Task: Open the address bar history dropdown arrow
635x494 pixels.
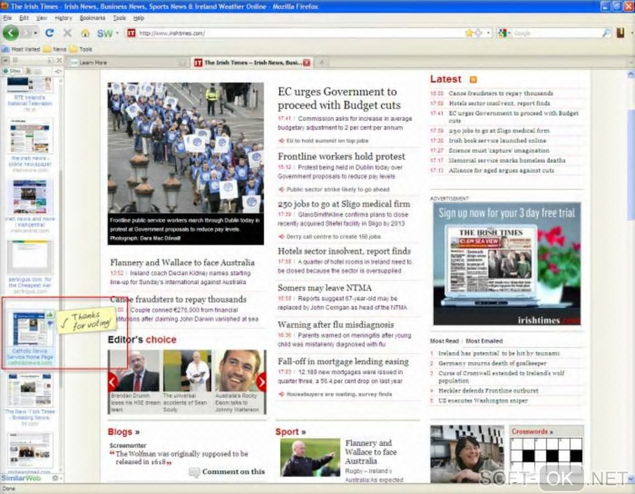Action: coord(488,33)
